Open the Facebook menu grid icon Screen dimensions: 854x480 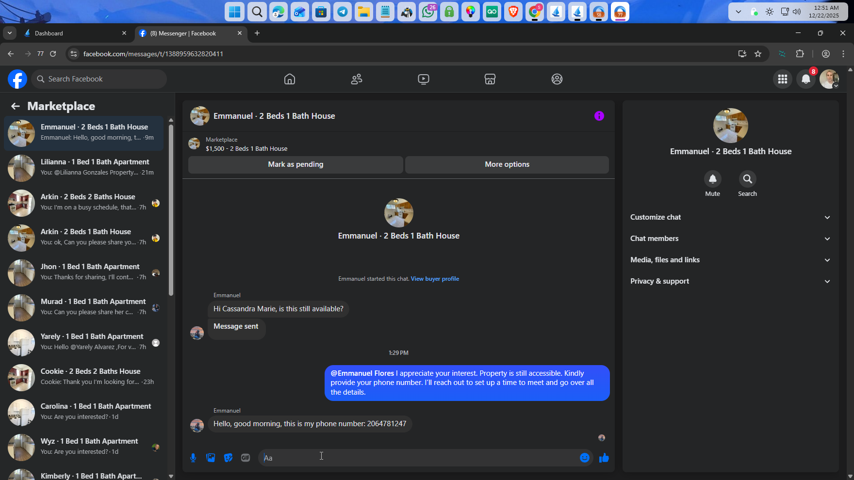click(783, 79)
